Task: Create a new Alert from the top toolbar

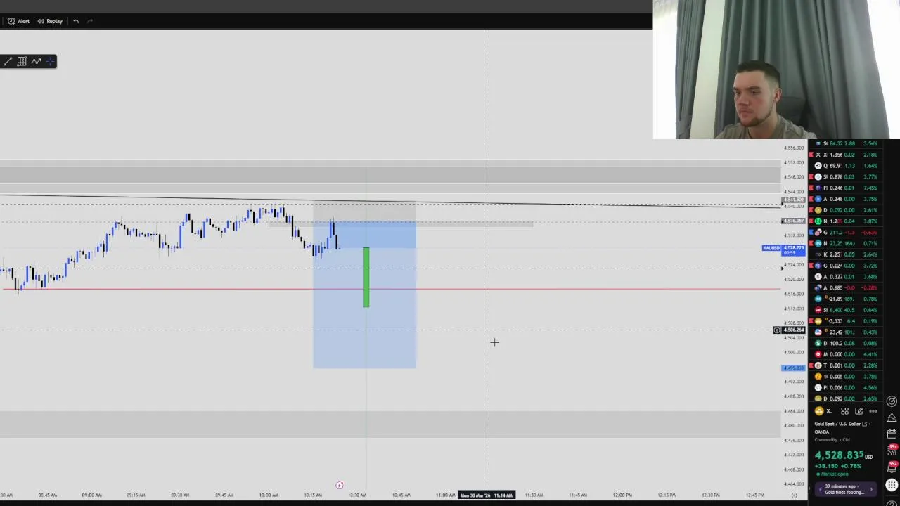Action: pyautogui.click(x=18, y=21)
